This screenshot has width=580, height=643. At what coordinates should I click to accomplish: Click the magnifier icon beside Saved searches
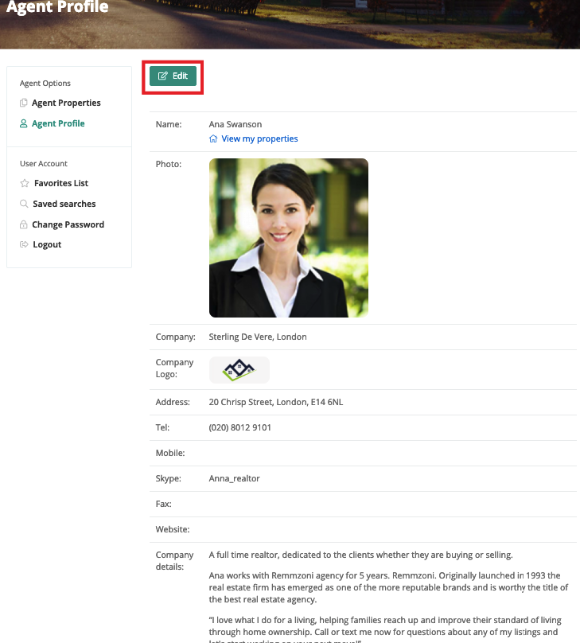[25, 205]
